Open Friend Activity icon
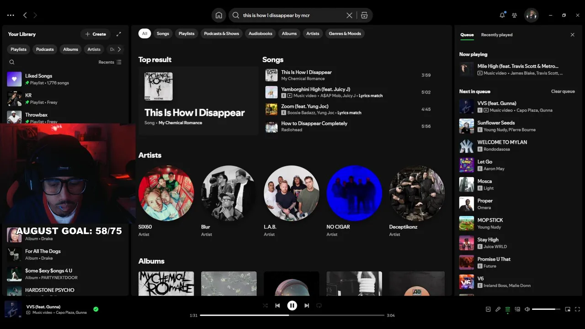Viewport: 585px width, 329px height. 514,15
